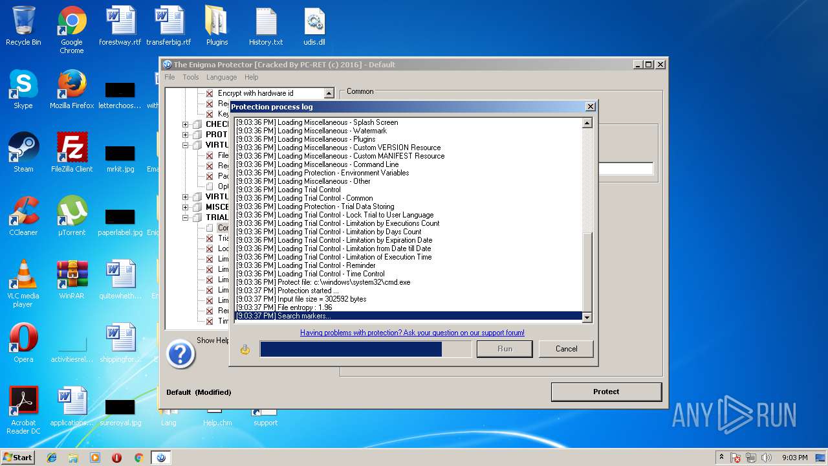
Task: Collapse the first VIRTU... tree node
Action: (x=186, y=145)
